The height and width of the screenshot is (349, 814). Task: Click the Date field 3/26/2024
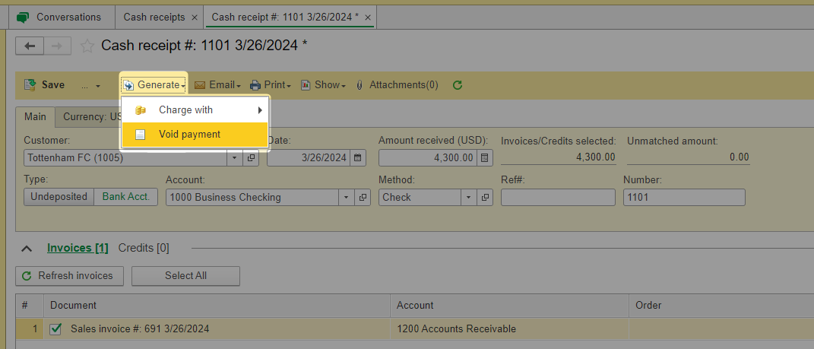(309, 157)
